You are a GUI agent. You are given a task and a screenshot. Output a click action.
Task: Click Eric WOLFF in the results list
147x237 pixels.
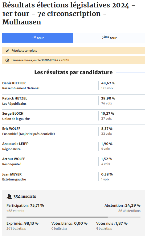click(x=11, y=129)
